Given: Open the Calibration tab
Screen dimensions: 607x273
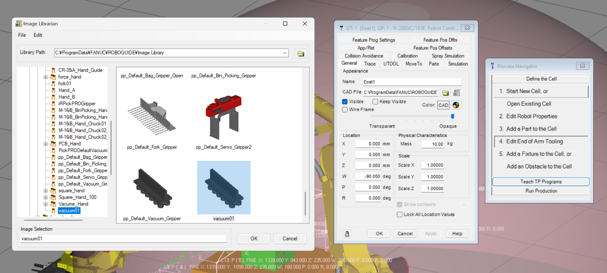Looking at the screenshot, I should (x=407, y=56).
